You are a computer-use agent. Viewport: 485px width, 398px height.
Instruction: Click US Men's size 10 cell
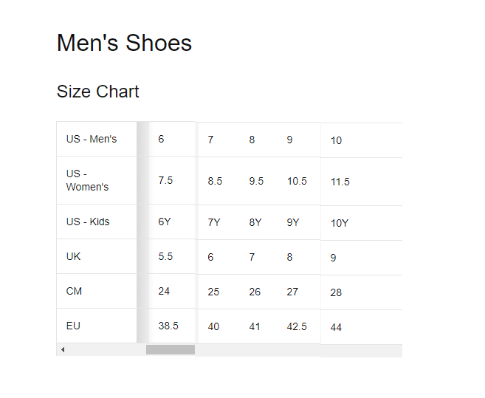point(337,140)
